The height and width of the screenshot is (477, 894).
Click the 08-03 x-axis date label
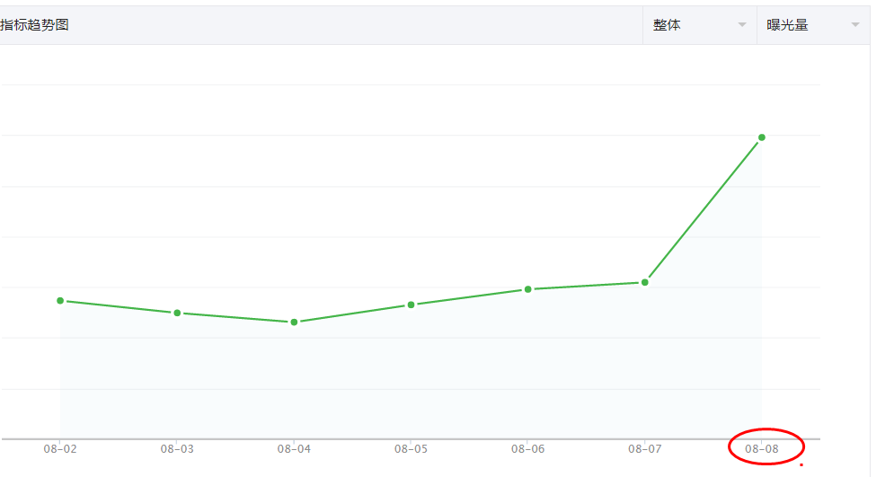coord(177,448)
